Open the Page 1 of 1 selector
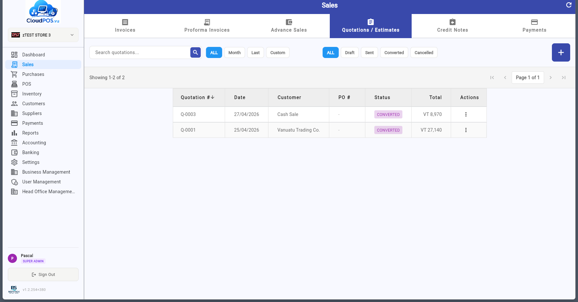The width and height of the screenshot is (578, 302). (527, 78)
